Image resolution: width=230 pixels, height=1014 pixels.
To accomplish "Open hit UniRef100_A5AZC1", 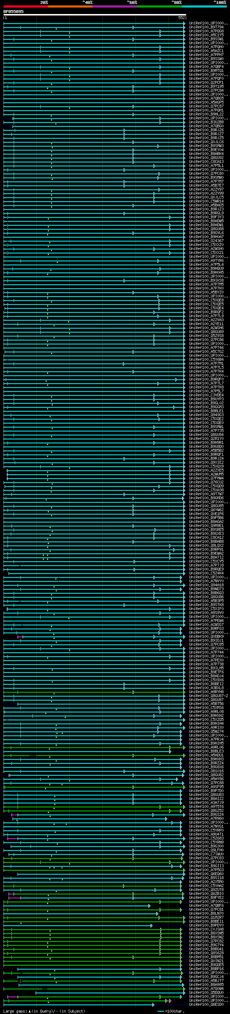I will [x=206, y=51].
